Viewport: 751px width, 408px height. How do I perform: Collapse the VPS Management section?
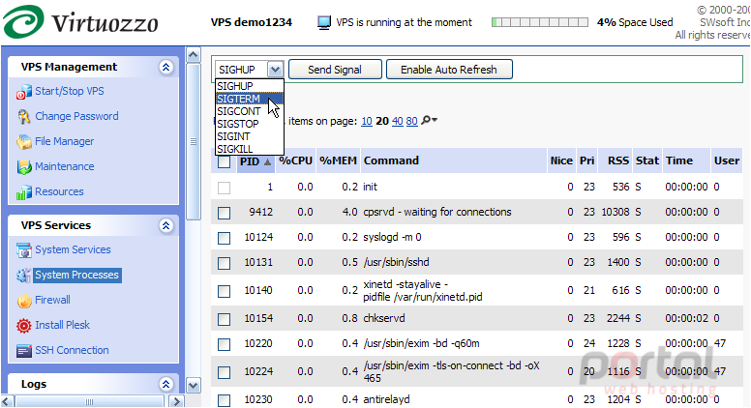165,67
